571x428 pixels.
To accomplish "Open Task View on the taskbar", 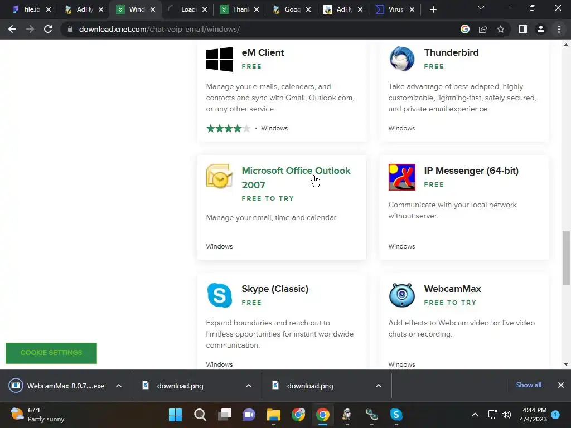I will 225,415.
